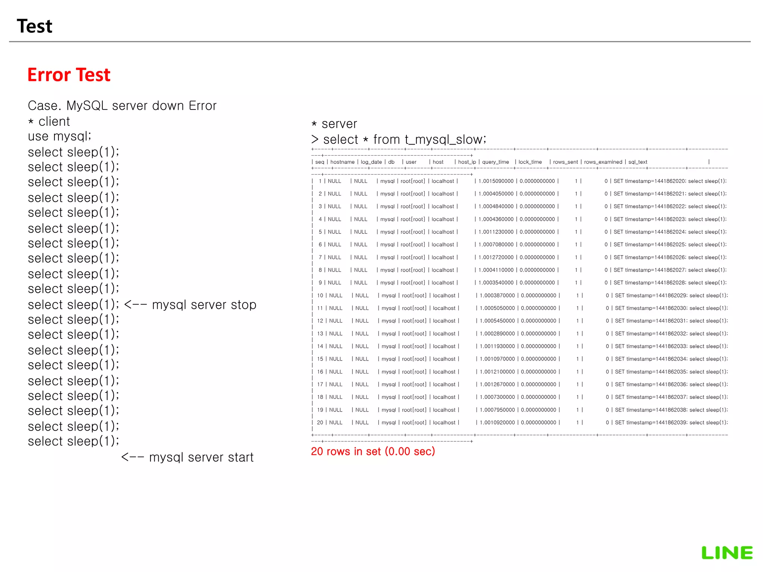Viewport: 763px width, 572px height.
Task: Click the "use mysql;" line
Action: 60,136
